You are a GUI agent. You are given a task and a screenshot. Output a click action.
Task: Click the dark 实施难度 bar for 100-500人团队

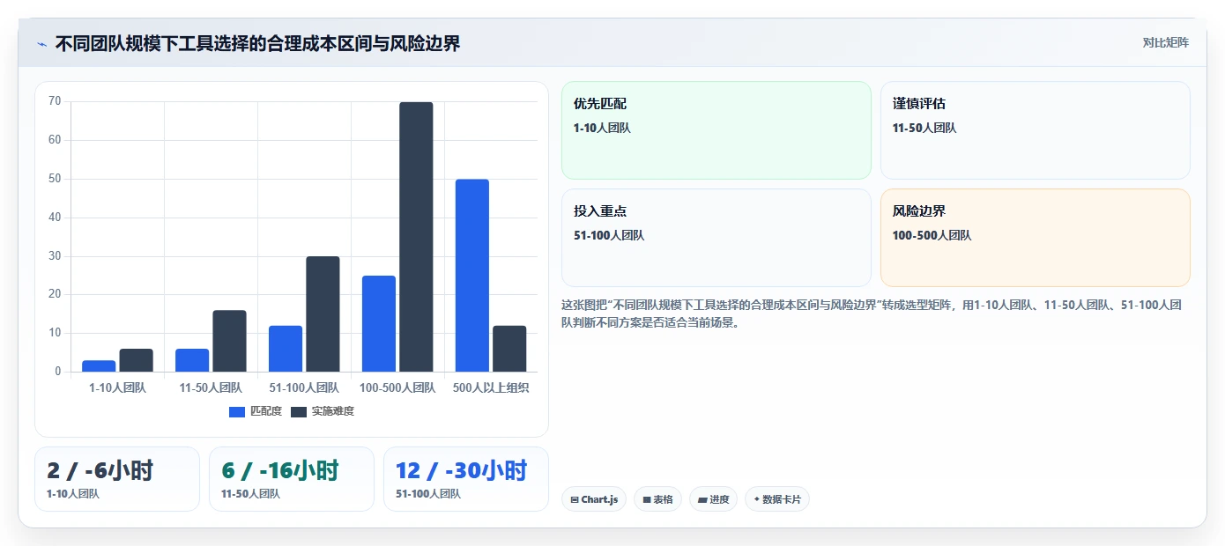[x=416, y=237]
